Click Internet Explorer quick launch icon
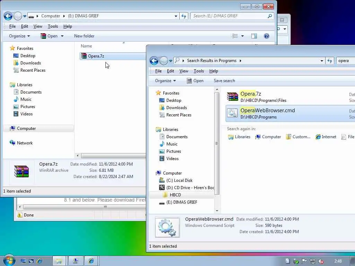The height and width of the screenshot is (266, 355). 40,261
